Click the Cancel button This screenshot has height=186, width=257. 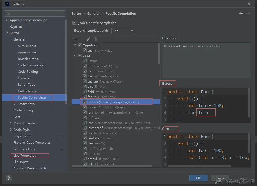point(220,178)
